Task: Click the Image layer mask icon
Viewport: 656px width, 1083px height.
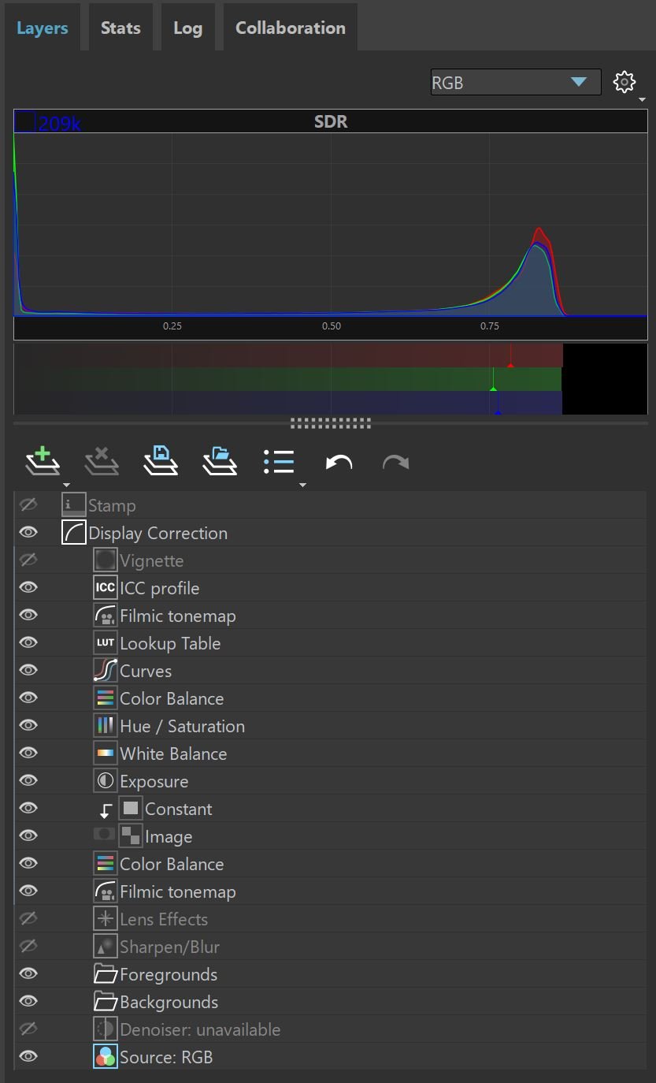Action: pos(103,834)
